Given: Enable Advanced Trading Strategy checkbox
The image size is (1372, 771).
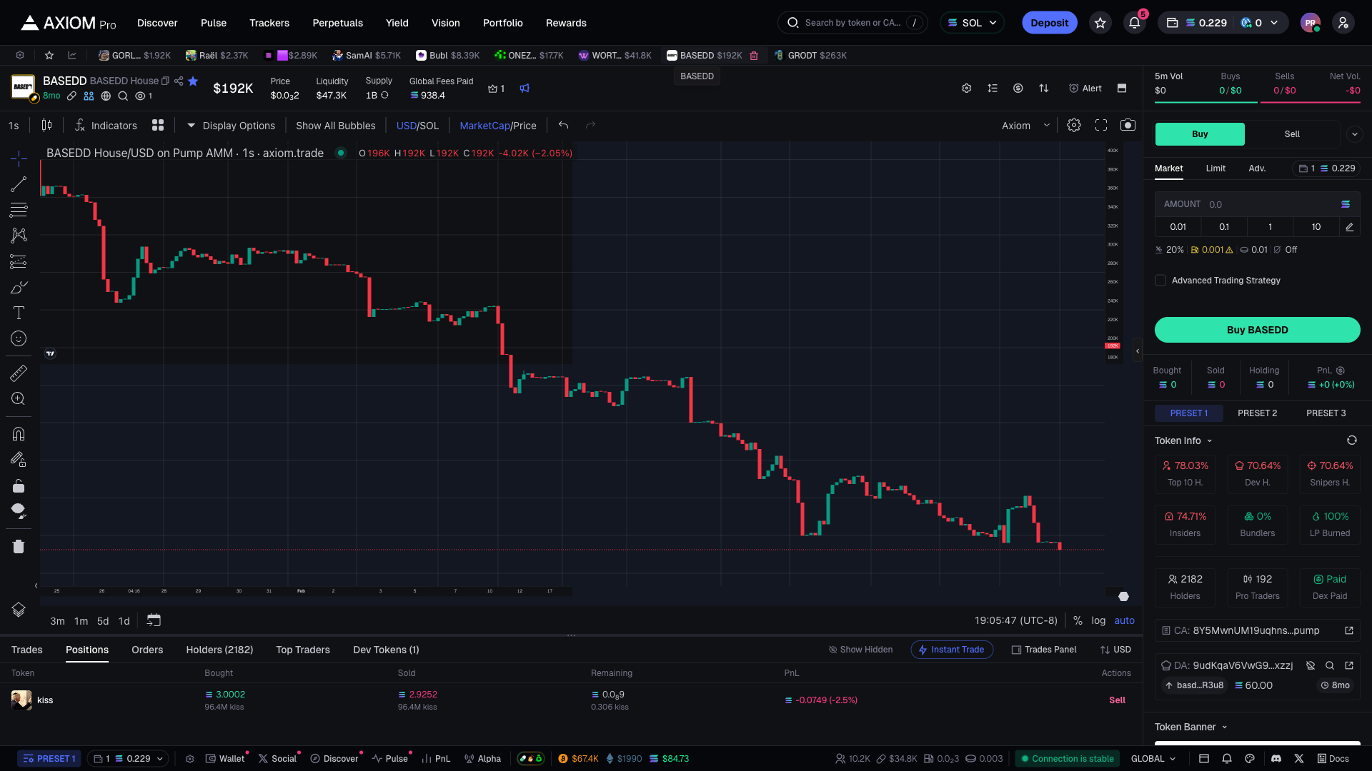Looking at the screenshot, I should 1160,281.
